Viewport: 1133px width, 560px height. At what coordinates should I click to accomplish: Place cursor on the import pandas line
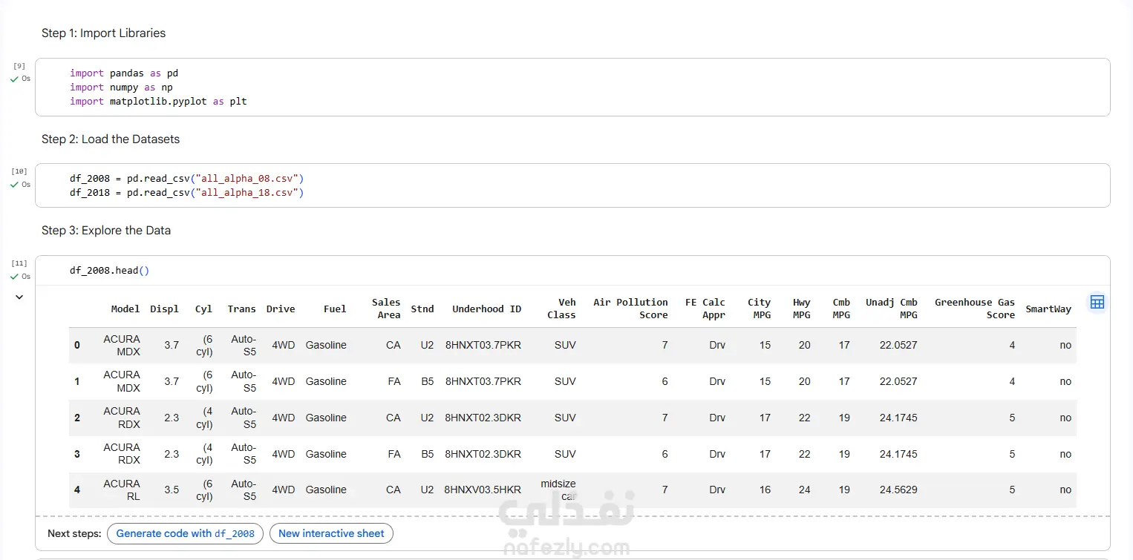point(124,73)
